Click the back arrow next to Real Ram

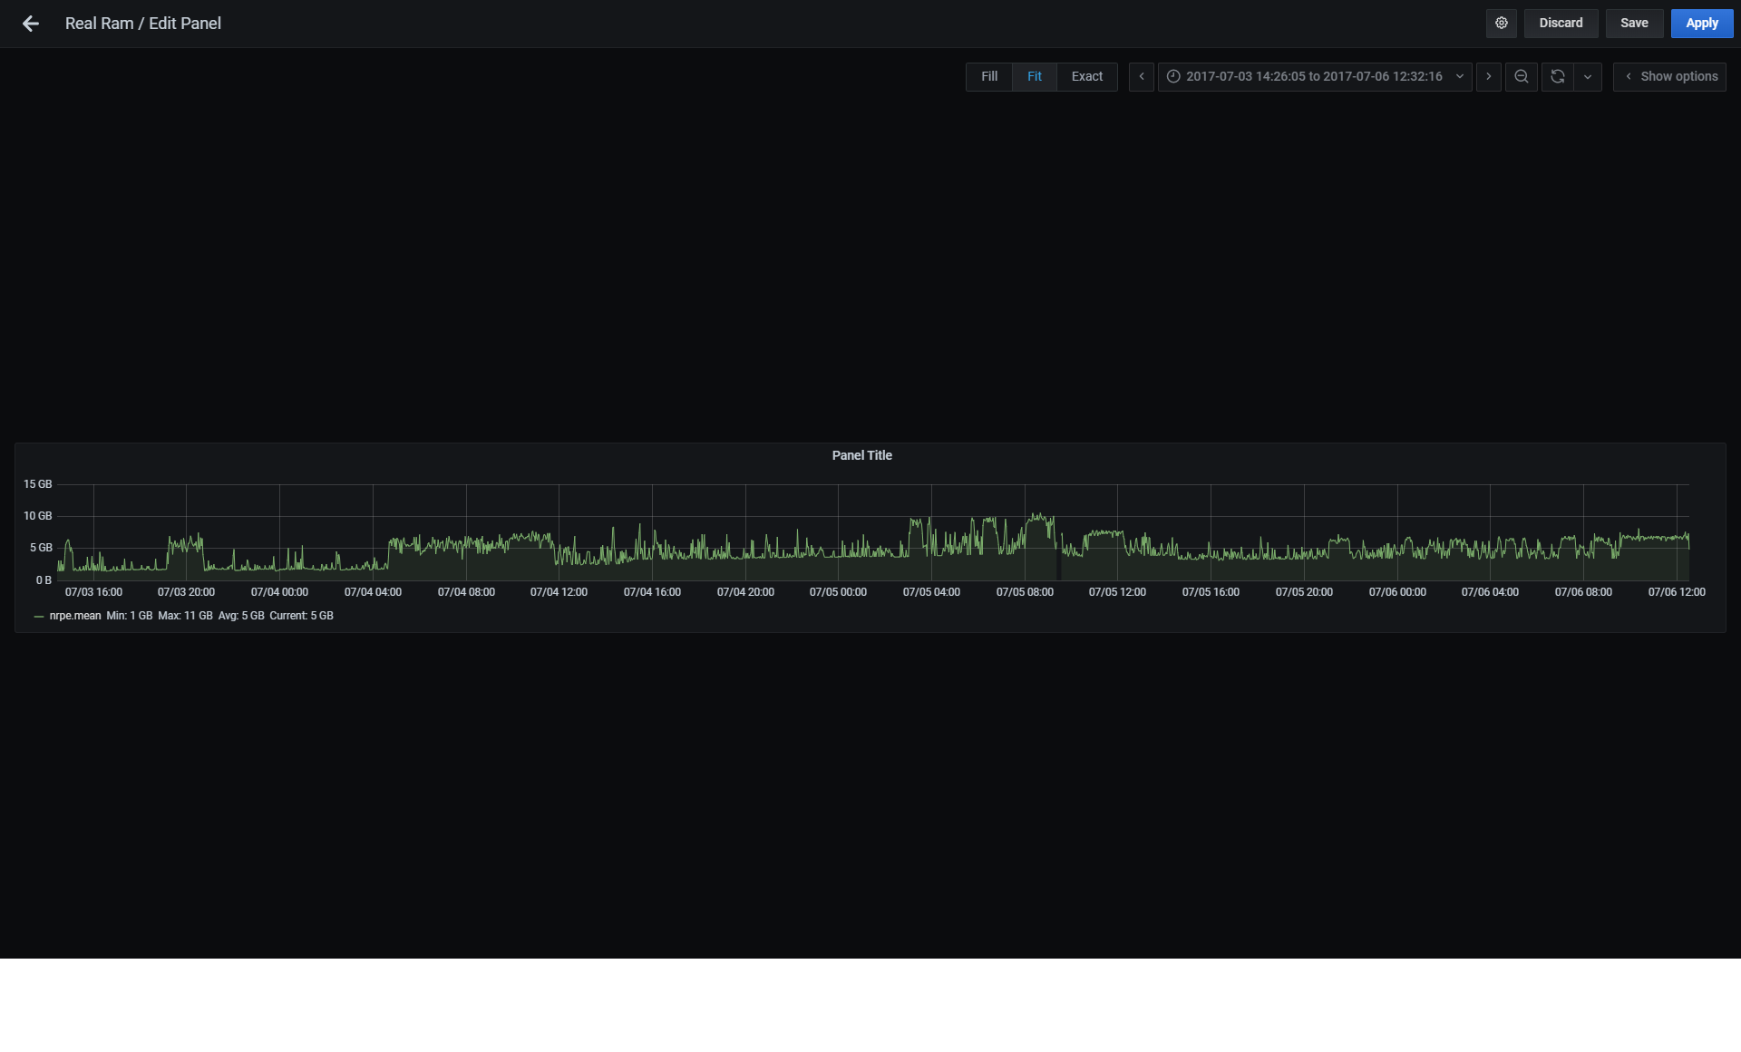click(x=30, y=24)
